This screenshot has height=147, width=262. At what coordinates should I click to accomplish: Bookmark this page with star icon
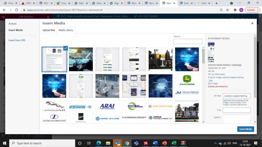[227, 10]
